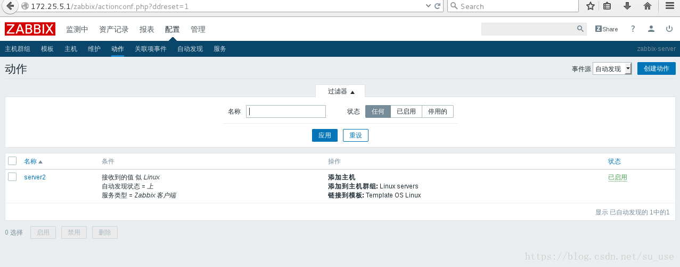The width and height of the screenshot is (680, 267).
Task: Open the downloads arrow icon
Action: [x=627, y=6]
